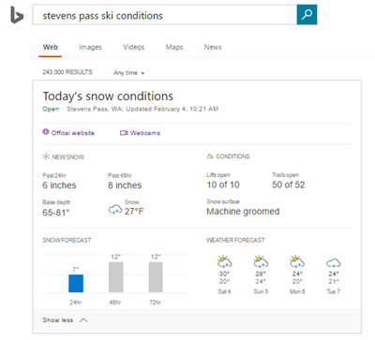The width and height of the screenshot is (375, 340).
Task: Click the SNOW FORECAST section label
Action: [67, 240]
